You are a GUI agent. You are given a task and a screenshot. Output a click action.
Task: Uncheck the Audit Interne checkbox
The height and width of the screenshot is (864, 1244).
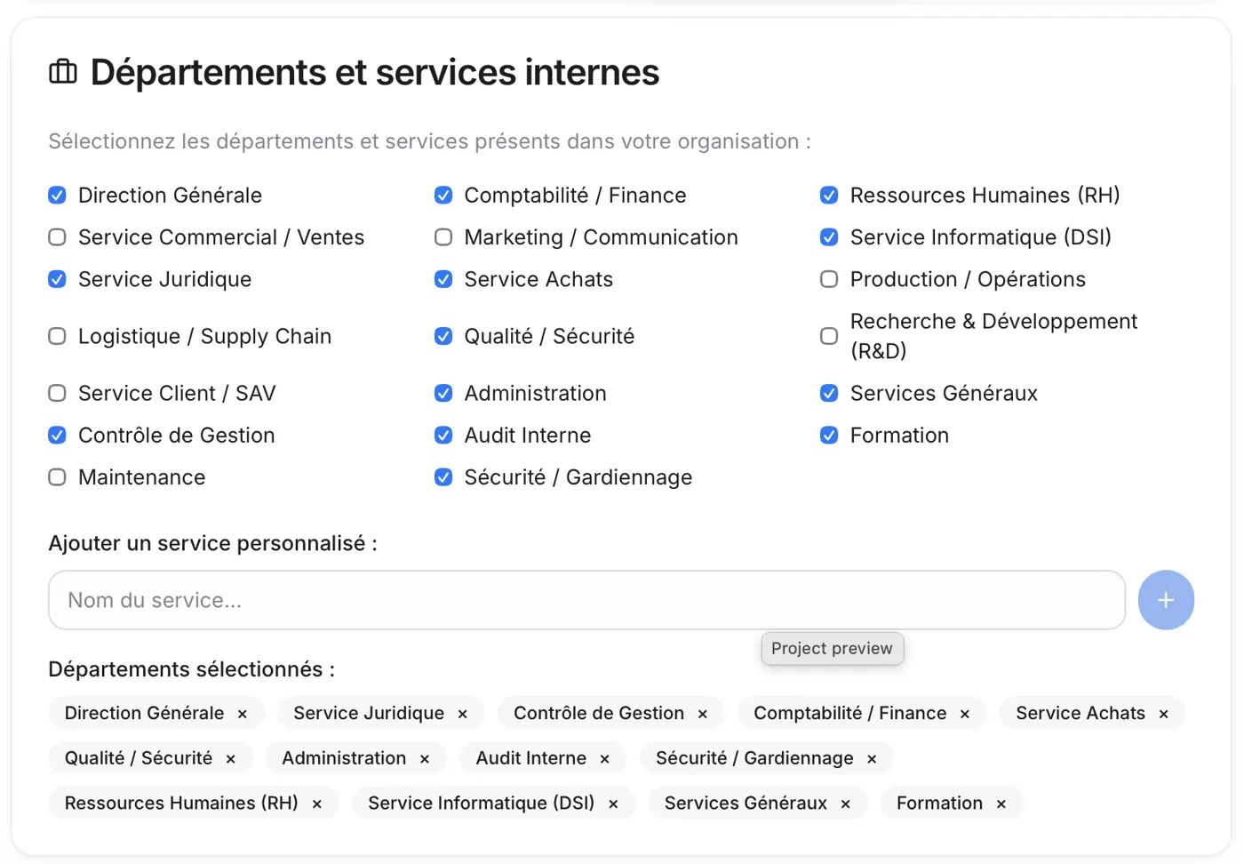click(x=443, y=436)
